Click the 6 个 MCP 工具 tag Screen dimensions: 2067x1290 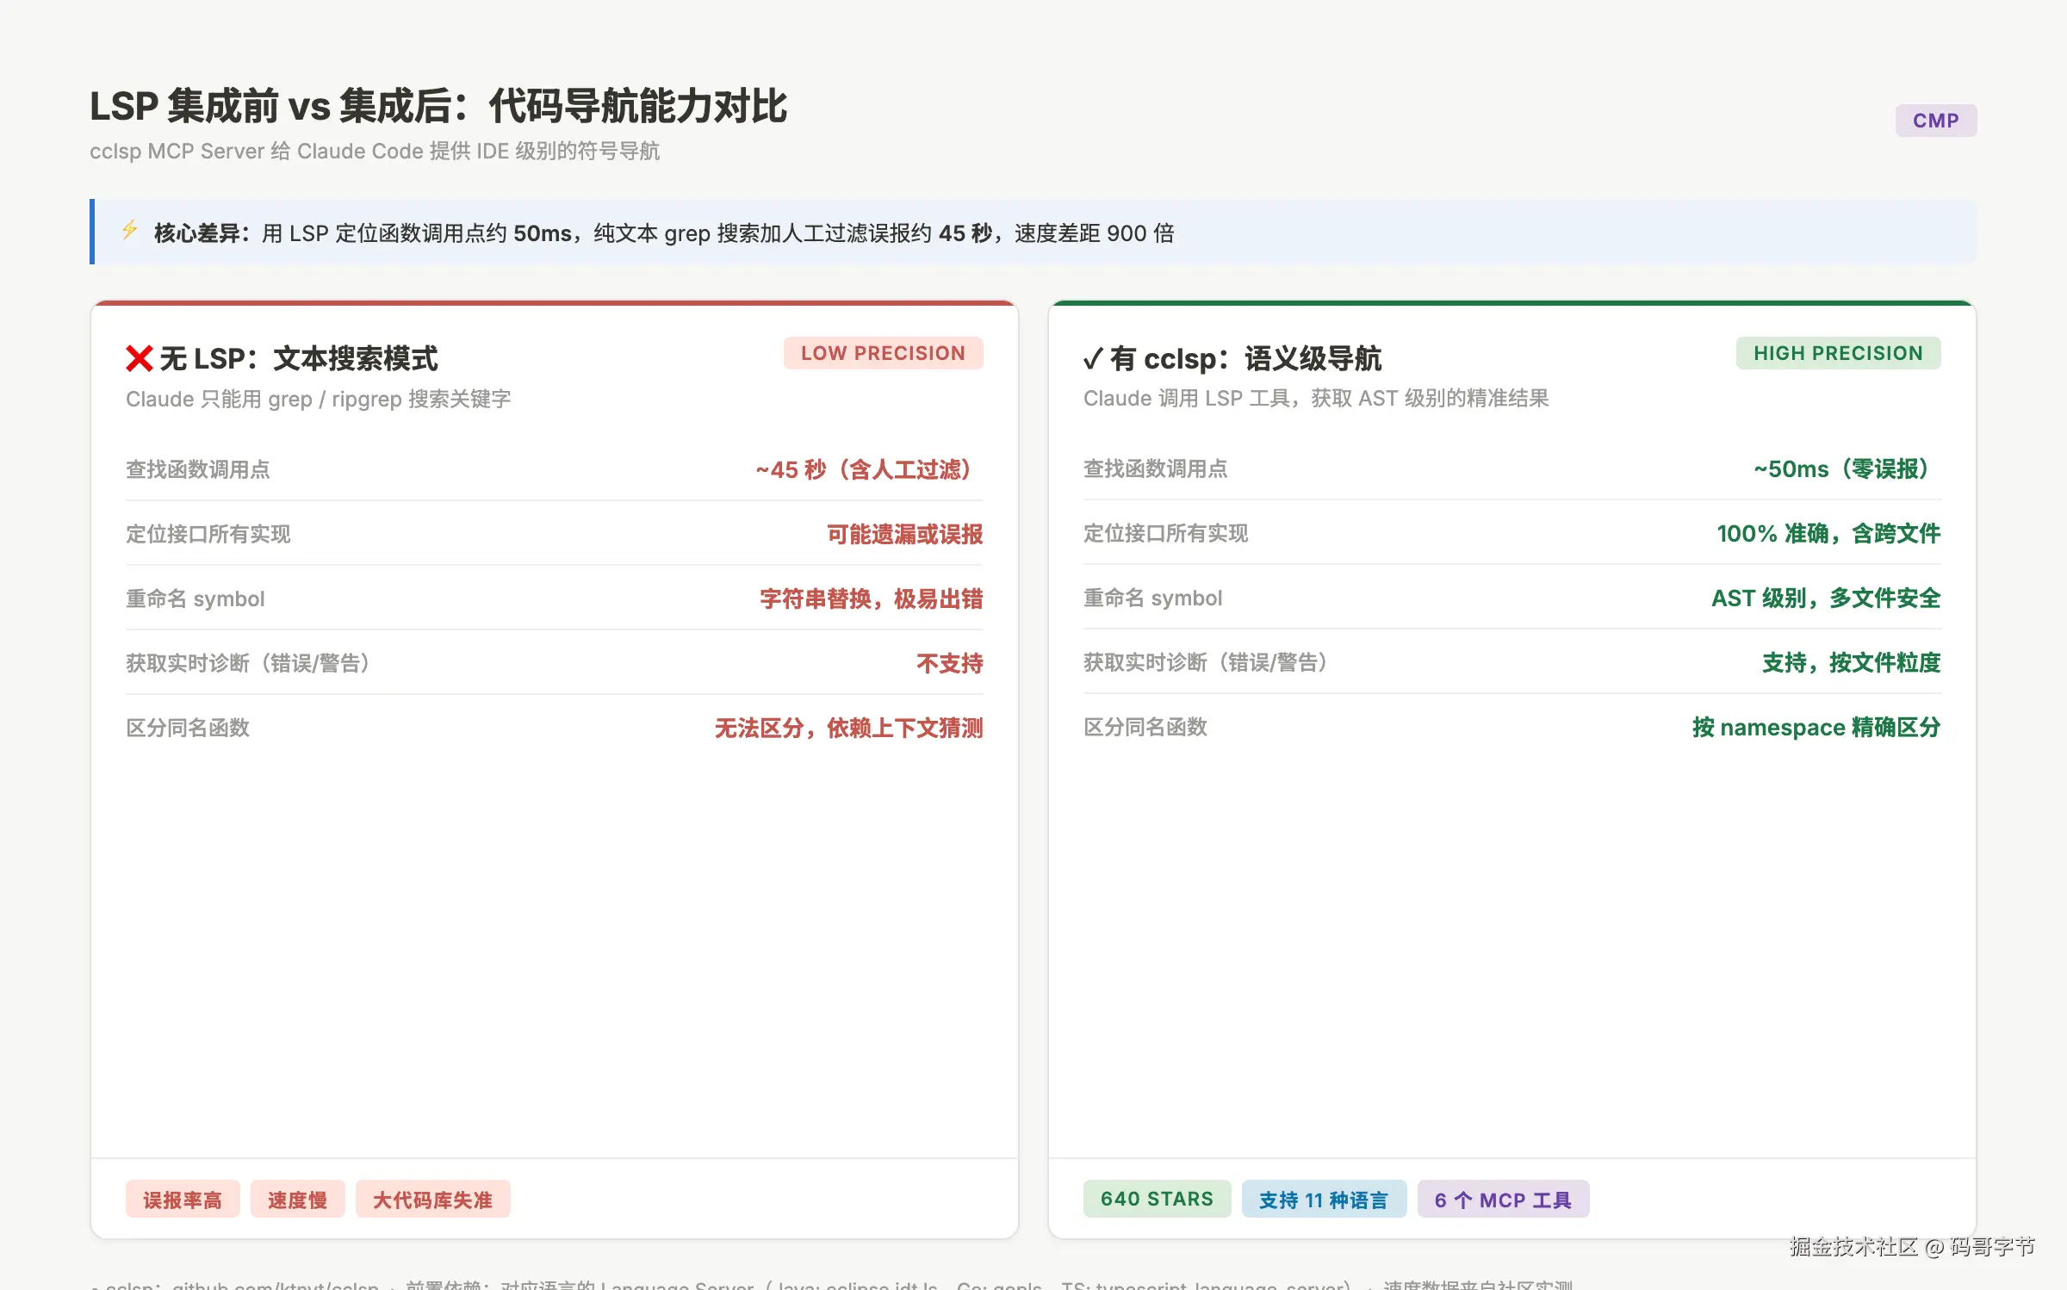[x=1503, y=1199]
